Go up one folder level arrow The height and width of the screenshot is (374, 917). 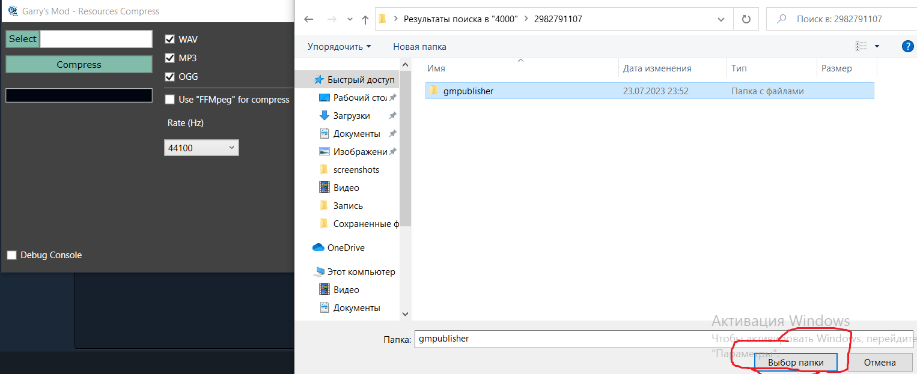tap(365, 19)
